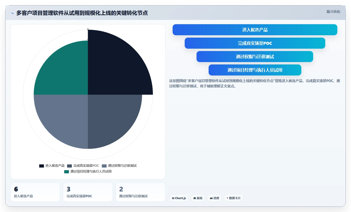Viewport: 351px width, 212px height.
Task: Click the 通过项目经理与执行人员试用 funnel bar
Action: (x=255, y=70)
